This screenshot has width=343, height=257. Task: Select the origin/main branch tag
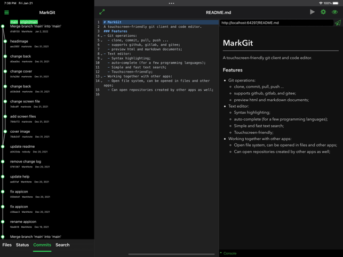coord(29,22)
